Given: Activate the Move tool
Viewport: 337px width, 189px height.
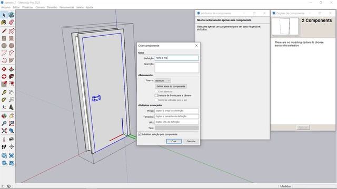Looking at the screenshot, I should (4, 69).
